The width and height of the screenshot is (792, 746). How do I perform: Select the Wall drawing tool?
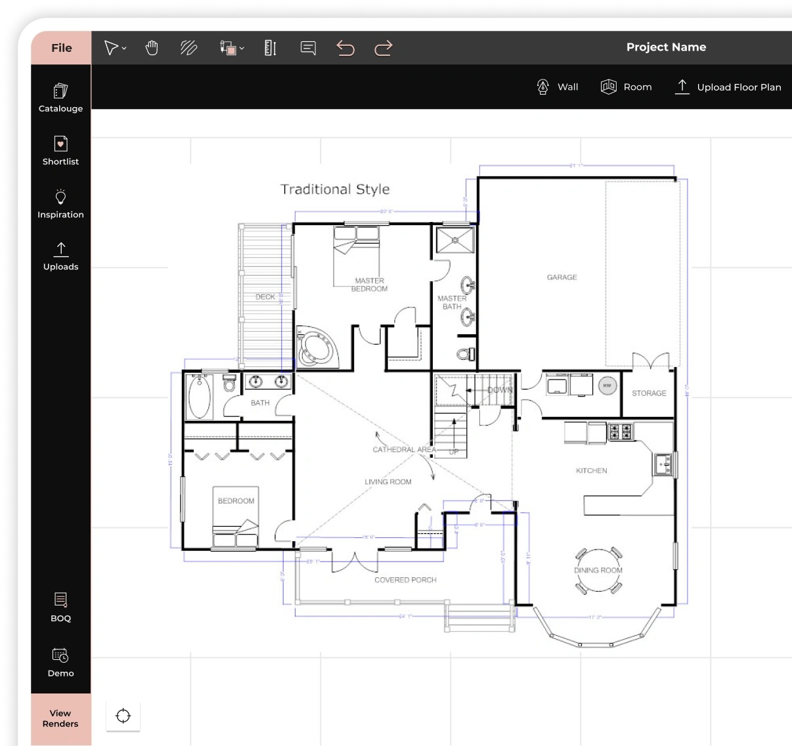(558, 87)
